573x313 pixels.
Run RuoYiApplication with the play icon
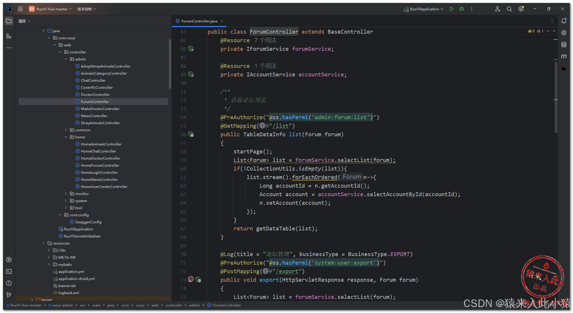pos(452,9)
